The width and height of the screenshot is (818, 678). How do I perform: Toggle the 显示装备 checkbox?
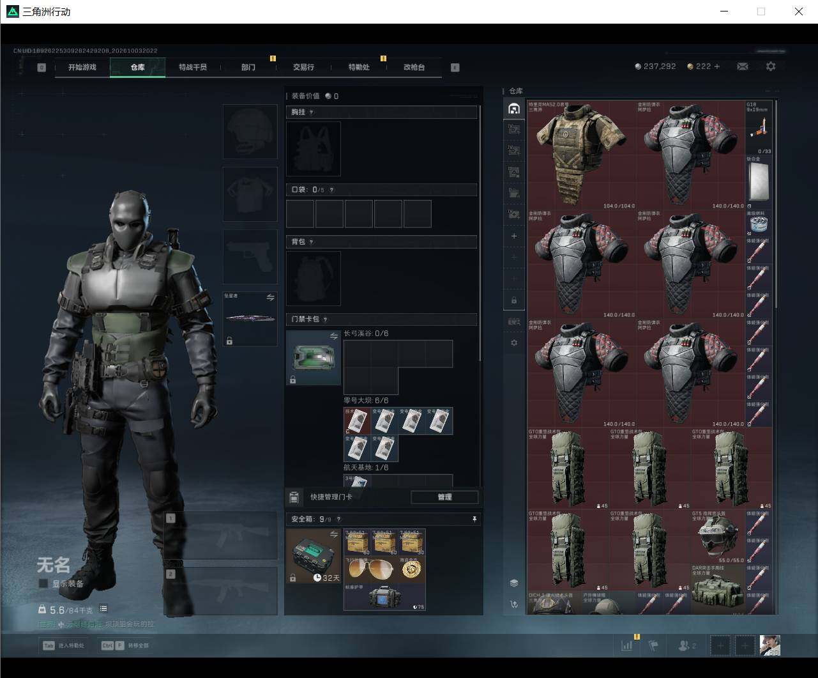pyautogui.click(x=43, y=583)
